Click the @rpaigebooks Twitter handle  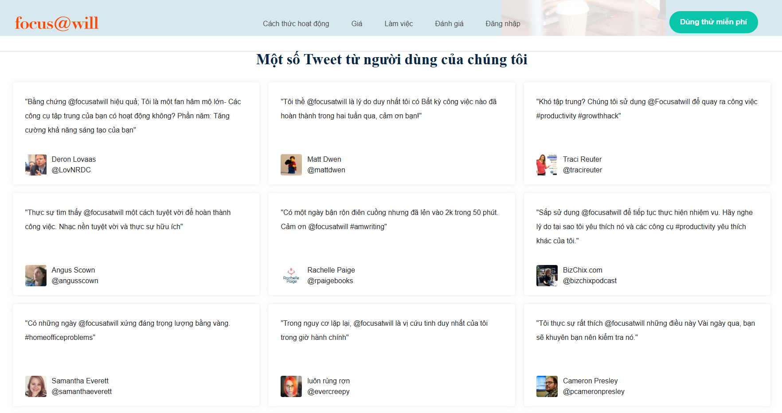(x=330, y=281)
